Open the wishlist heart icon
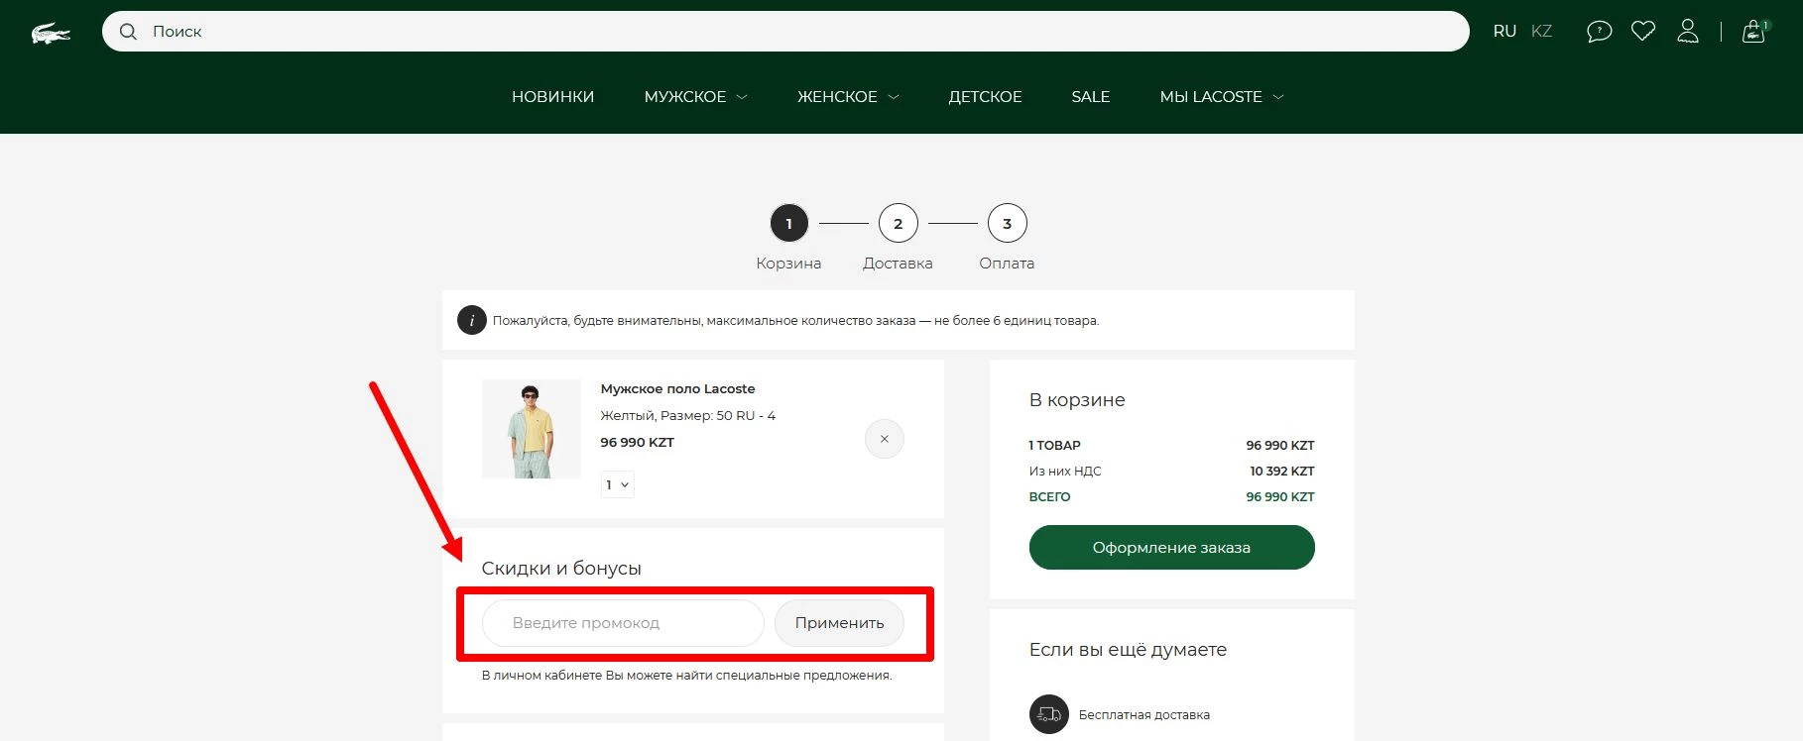Image resolution: width=1803 pixels, height=741 pixels. [x=1643, y=32]
